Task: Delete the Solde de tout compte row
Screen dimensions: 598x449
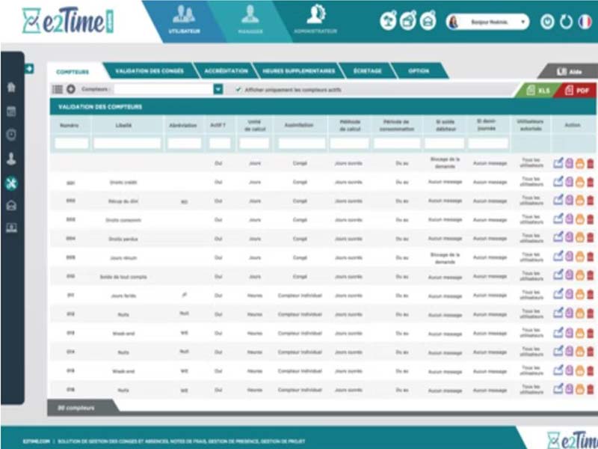Action: pos(590,276)
